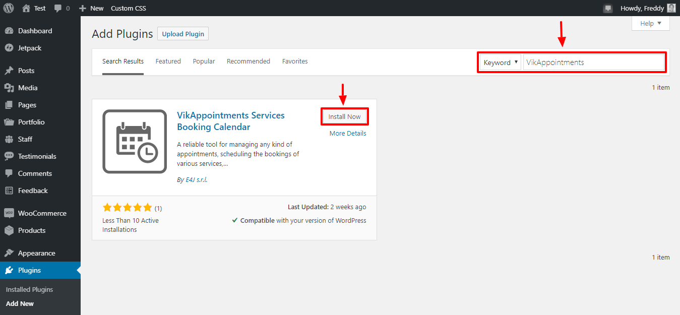Click the Upload Plugin button
The width and height of the screenshot is (680, 315).
(183, 34)
